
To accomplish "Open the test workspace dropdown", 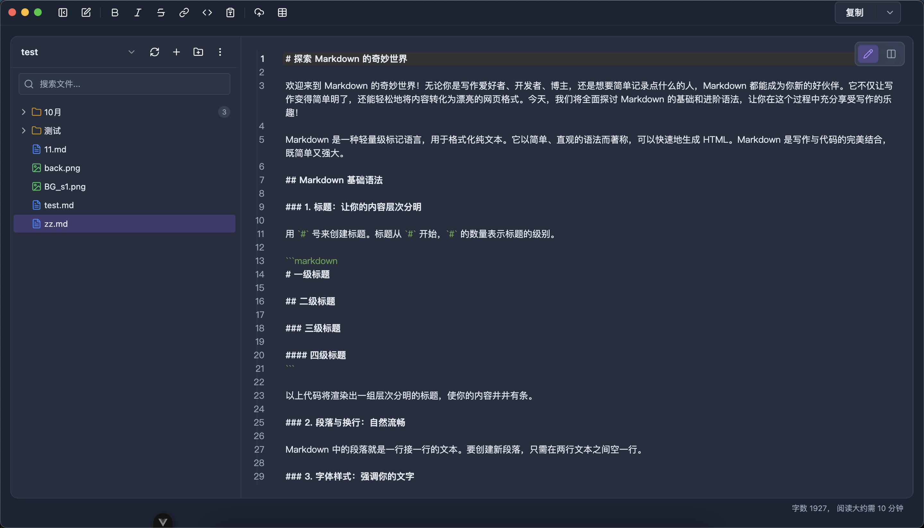I will click(131, 52).
